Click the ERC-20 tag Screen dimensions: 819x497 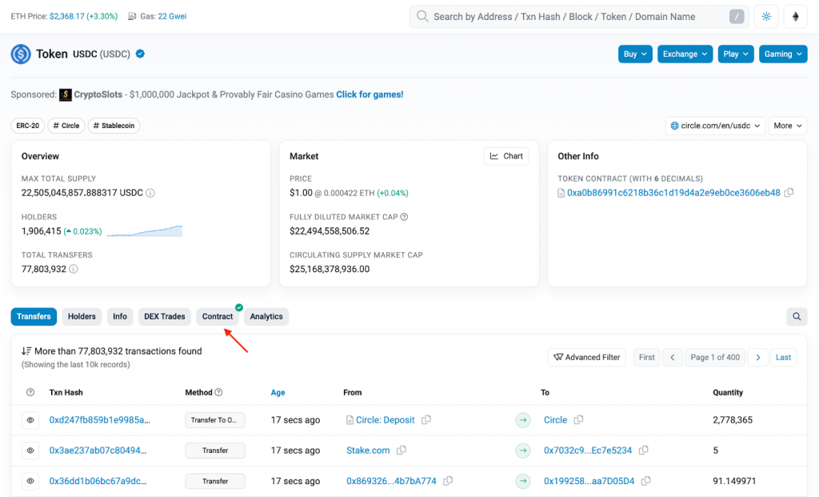(x=28, y=126)
